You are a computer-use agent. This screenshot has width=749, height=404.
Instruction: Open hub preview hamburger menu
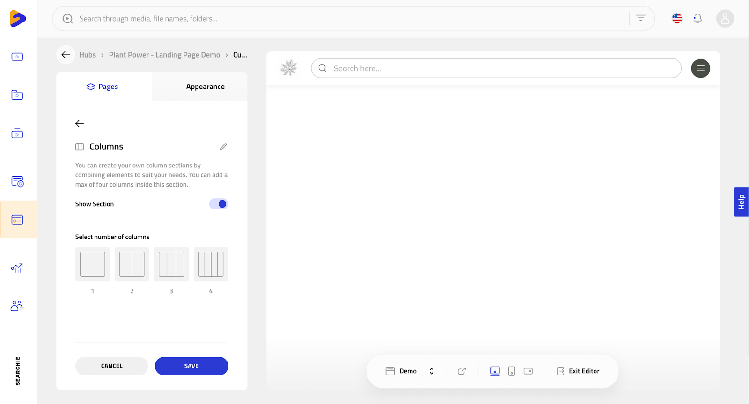point(700,68)
